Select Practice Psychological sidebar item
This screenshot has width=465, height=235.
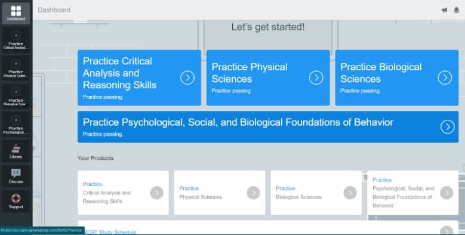click(x=16, y=125)
